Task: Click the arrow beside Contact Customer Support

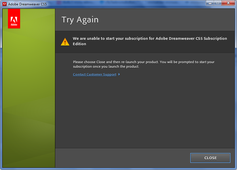Action: coord(119,74)
